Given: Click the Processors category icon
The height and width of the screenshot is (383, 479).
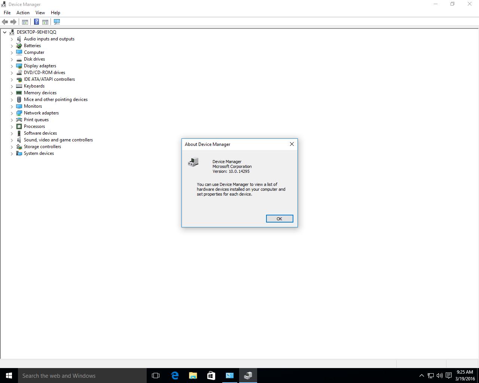Looking at the screenshot, I should pyautogui.click(x=19, y=126).
